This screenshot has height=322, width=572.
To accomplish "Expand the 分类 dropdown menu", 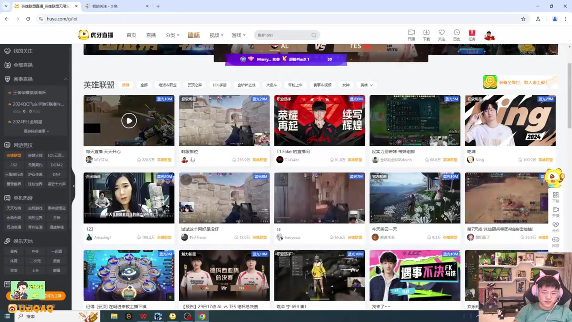I will pyautogui.click(x=172, y=35).
